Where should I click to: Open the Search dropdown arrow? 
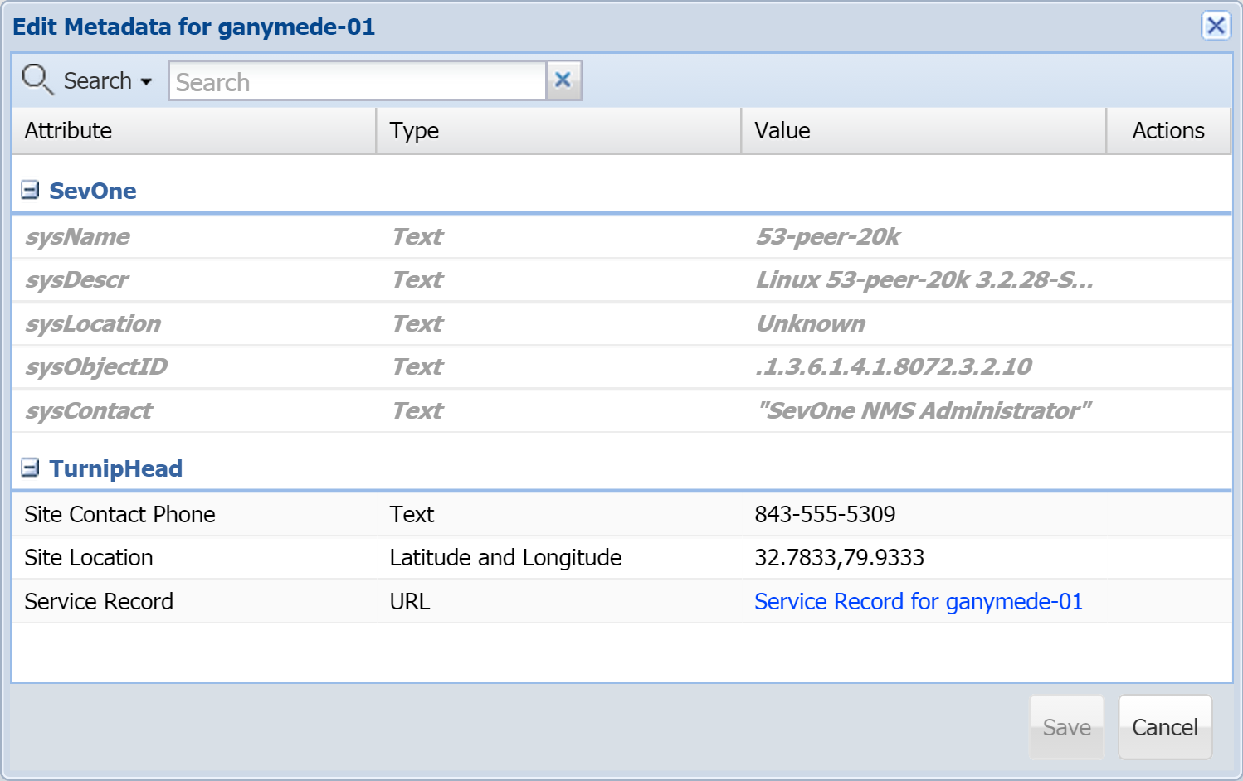(x=146, y=81)
